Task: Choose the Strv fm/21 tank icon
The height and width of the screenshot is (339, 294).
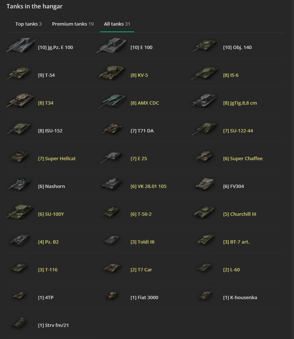Action: coord(19,323)
